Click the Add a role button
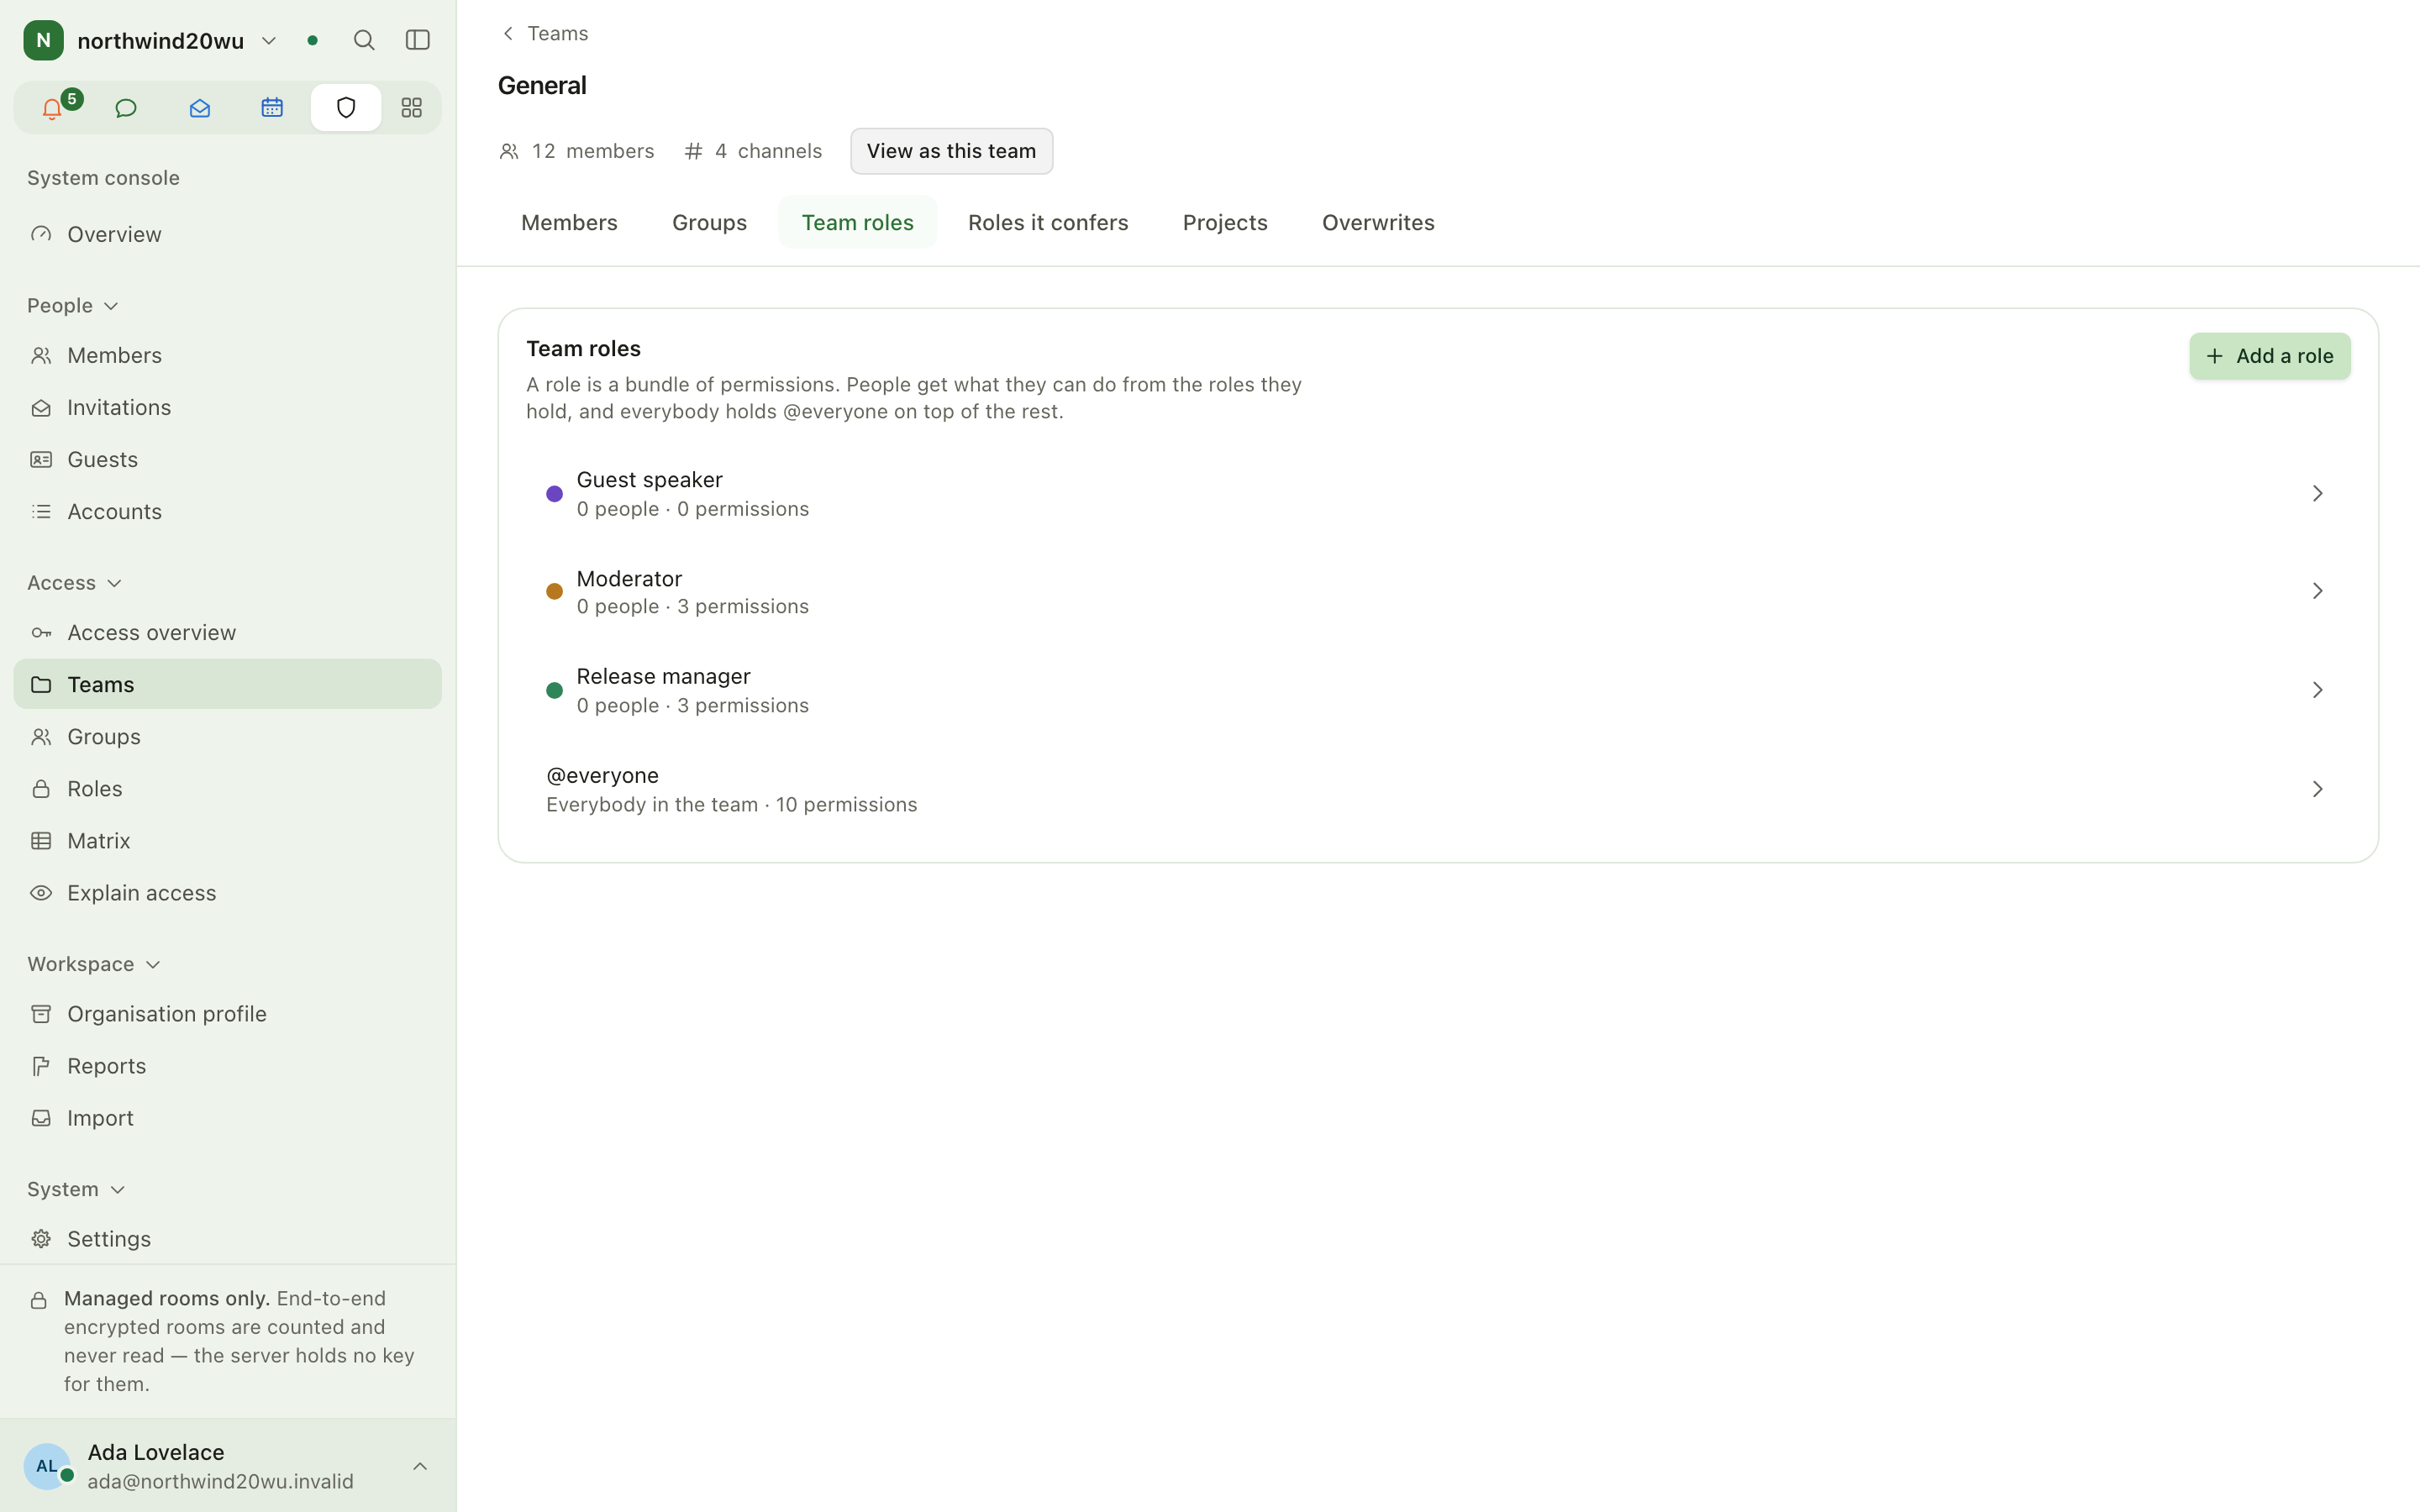Viewport: 2420px width, 1512px height. click(x=2269, y=356)
